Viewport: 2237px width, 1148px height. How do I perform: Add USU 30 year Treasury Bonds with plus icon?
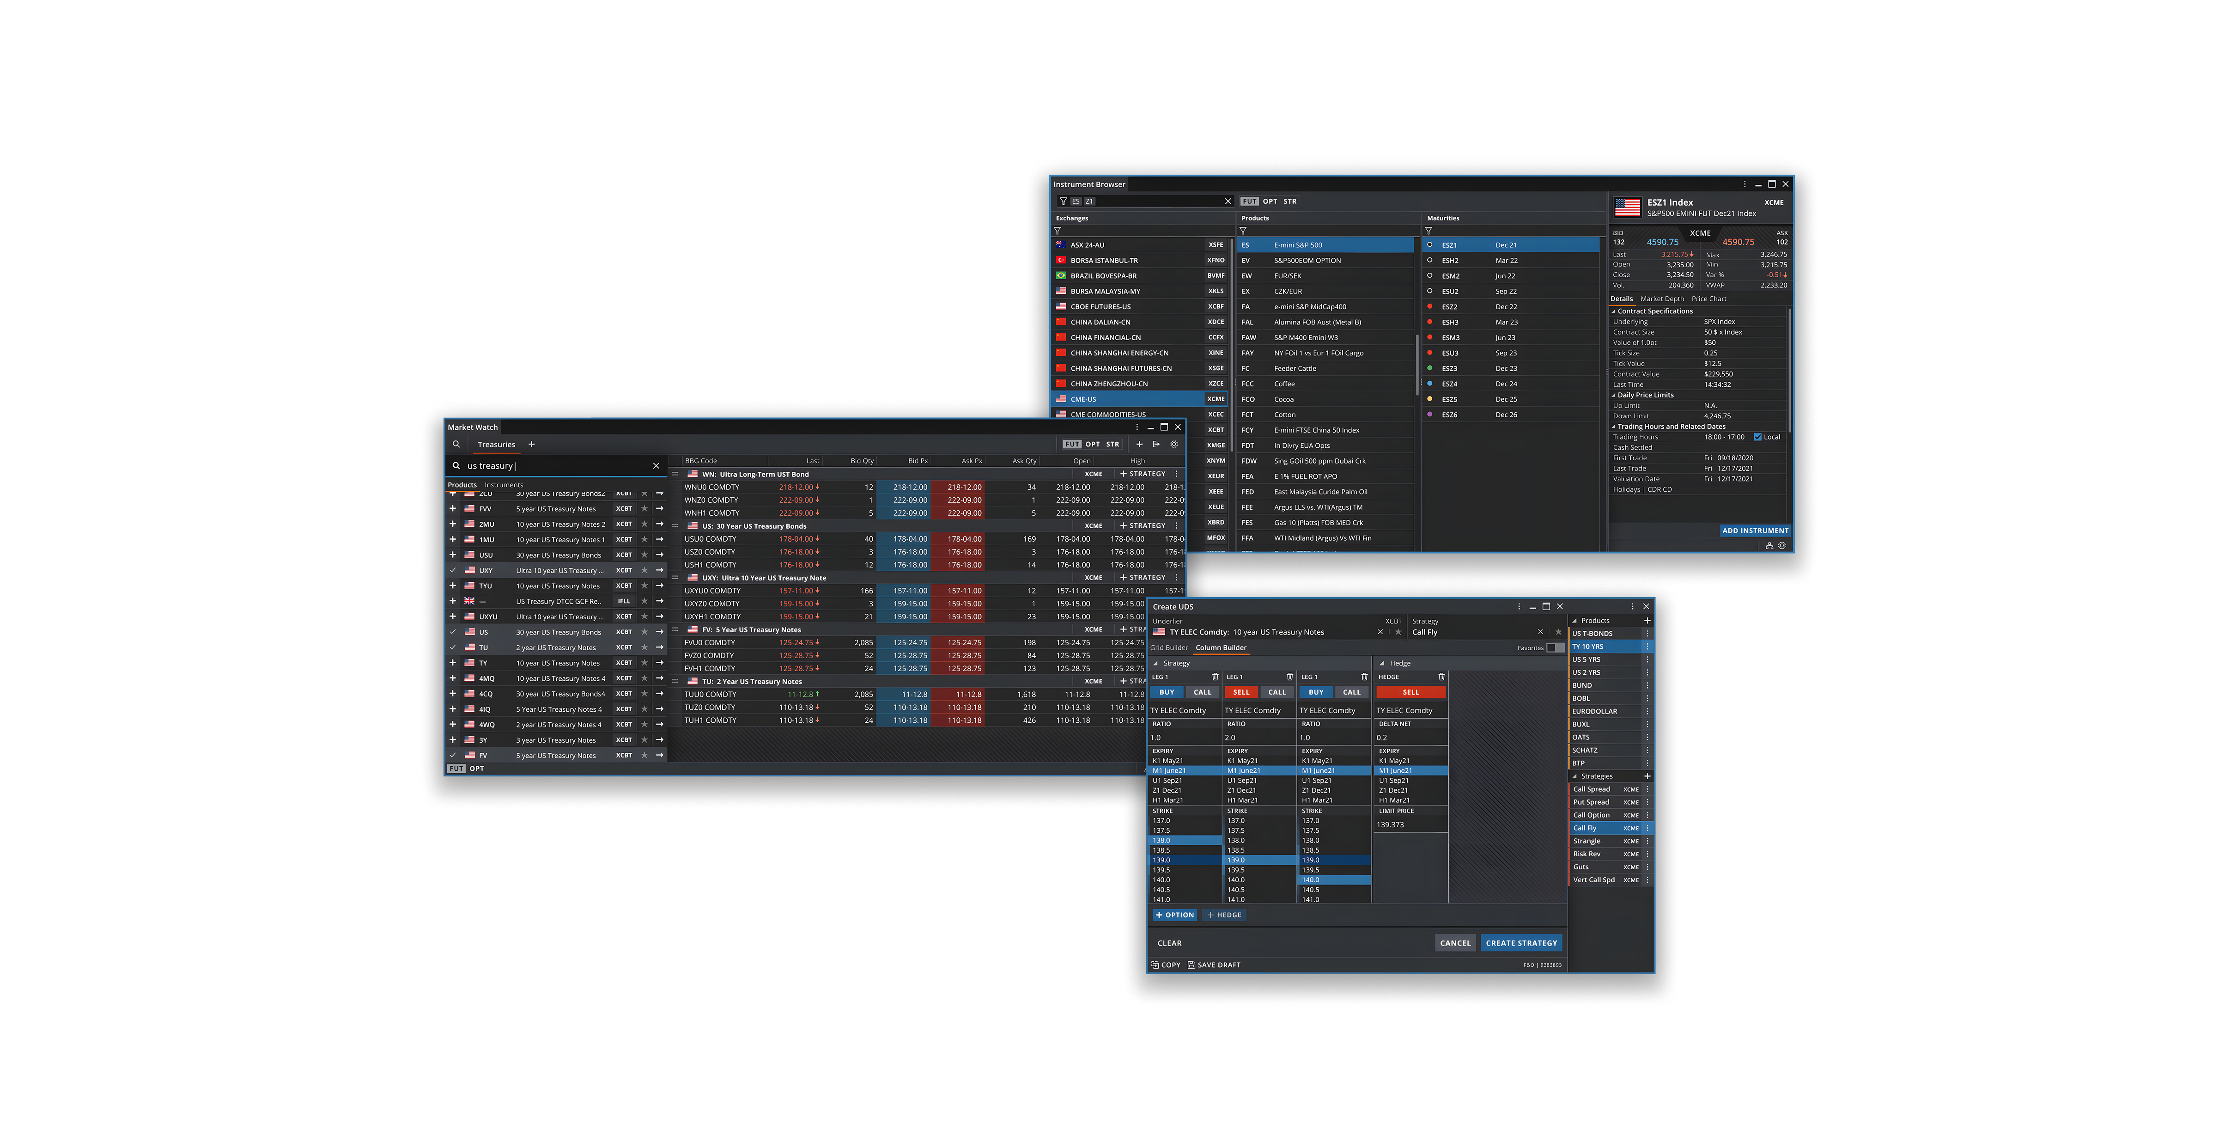(x=452, y=555)
